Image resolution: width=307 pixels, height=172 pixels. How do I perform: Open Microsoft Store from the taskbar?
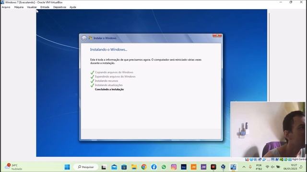tap(124, 167)
